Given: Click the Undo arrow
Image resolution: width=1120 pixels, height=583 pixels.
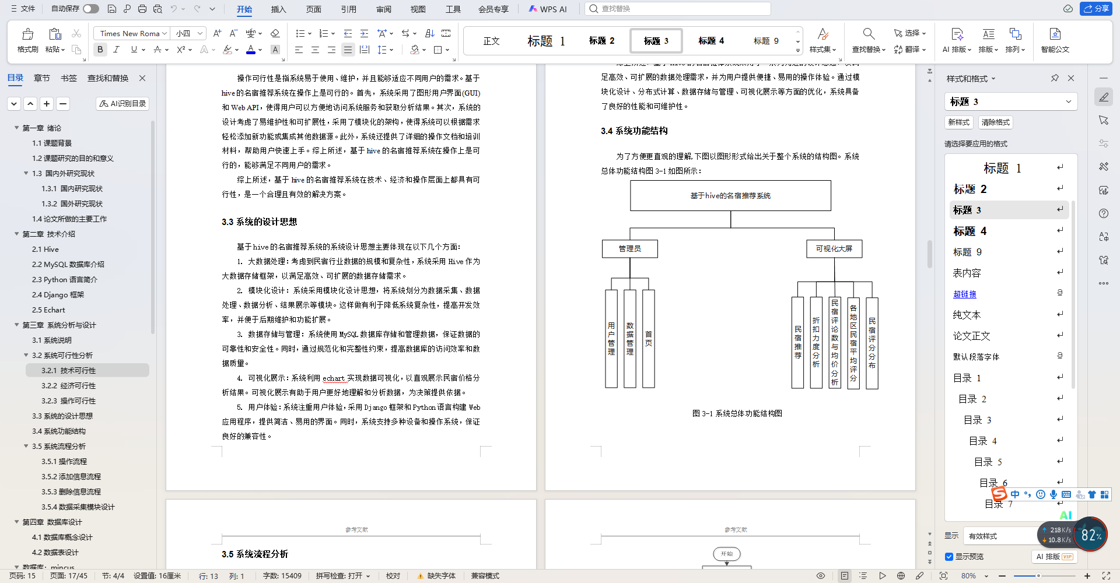Looking at the screenshot, I should pyautogui.click(x=173, y=9).
